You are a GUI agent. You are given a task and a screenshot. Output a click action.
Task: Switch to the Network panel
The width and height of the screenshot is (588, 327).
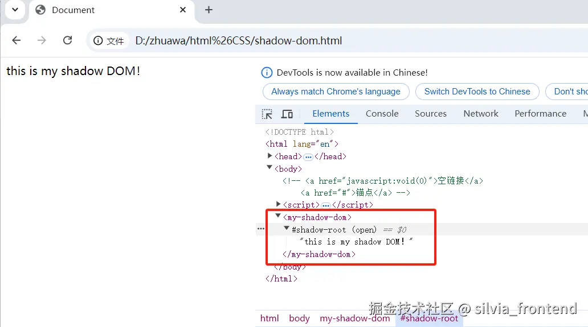pyautogui.click(x=481, y=114)
